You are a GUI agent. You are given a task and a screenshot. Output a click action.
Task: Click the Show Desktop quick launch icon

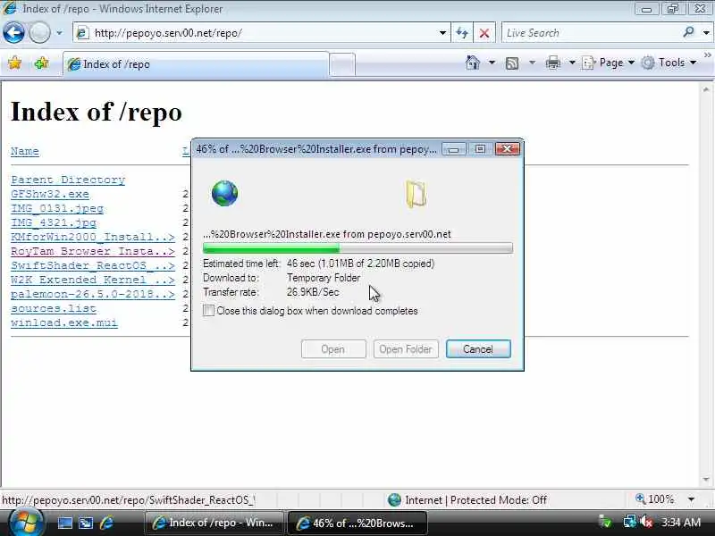(x=64, y=523)
